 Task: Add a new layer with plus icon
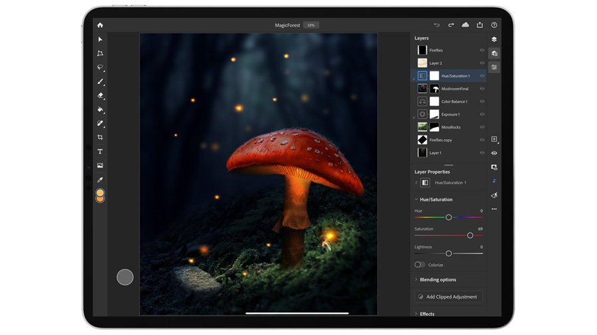tap(494, 140)
